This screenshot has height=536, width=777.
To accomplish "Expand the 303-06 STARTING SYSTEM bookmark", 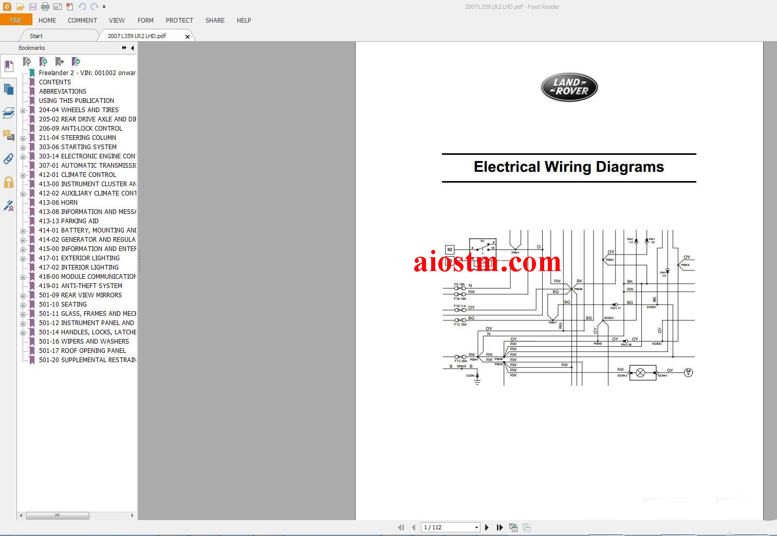I will [24, 147].
